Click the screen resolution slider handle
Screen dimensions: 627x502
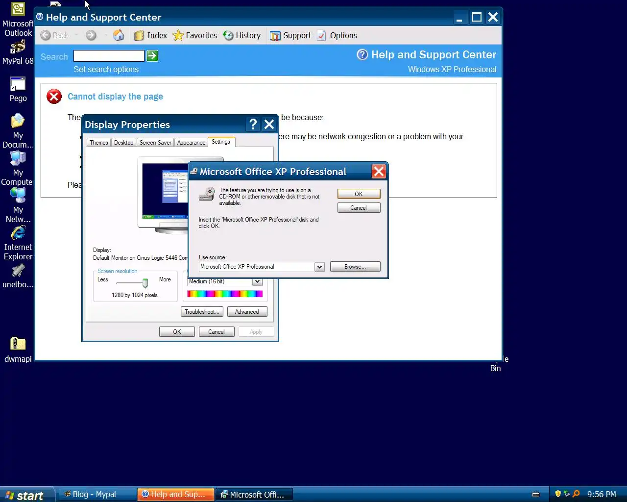145,283
